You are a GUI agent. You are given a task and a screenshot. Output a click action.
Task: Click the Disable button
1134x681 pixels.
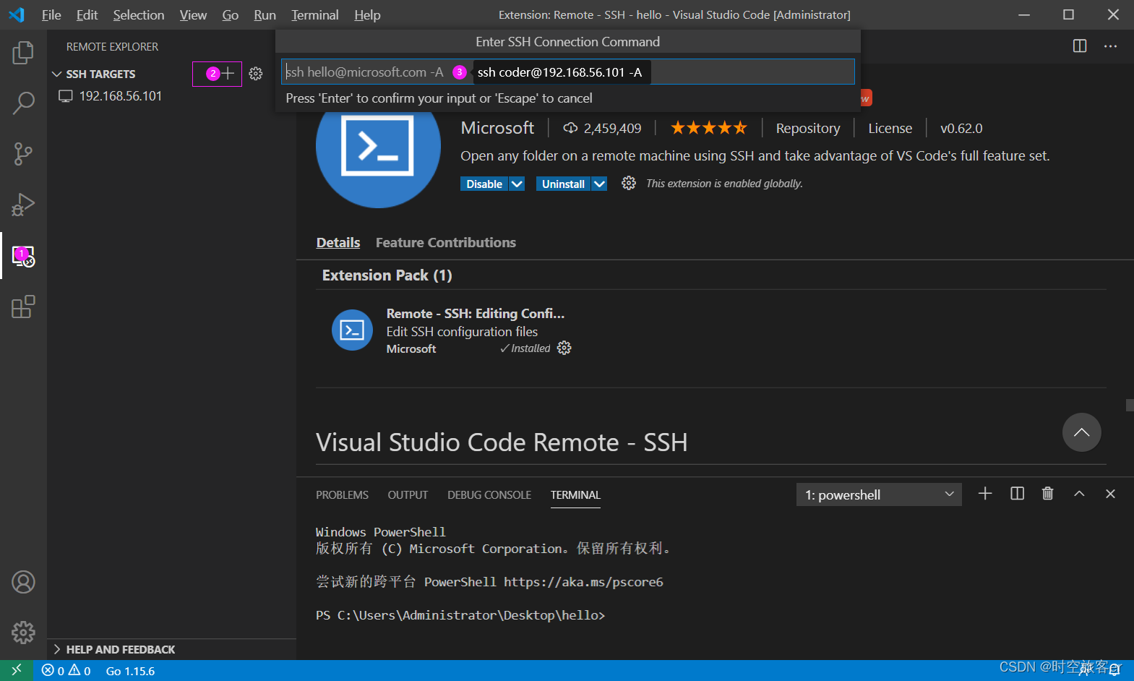(484, 184)
